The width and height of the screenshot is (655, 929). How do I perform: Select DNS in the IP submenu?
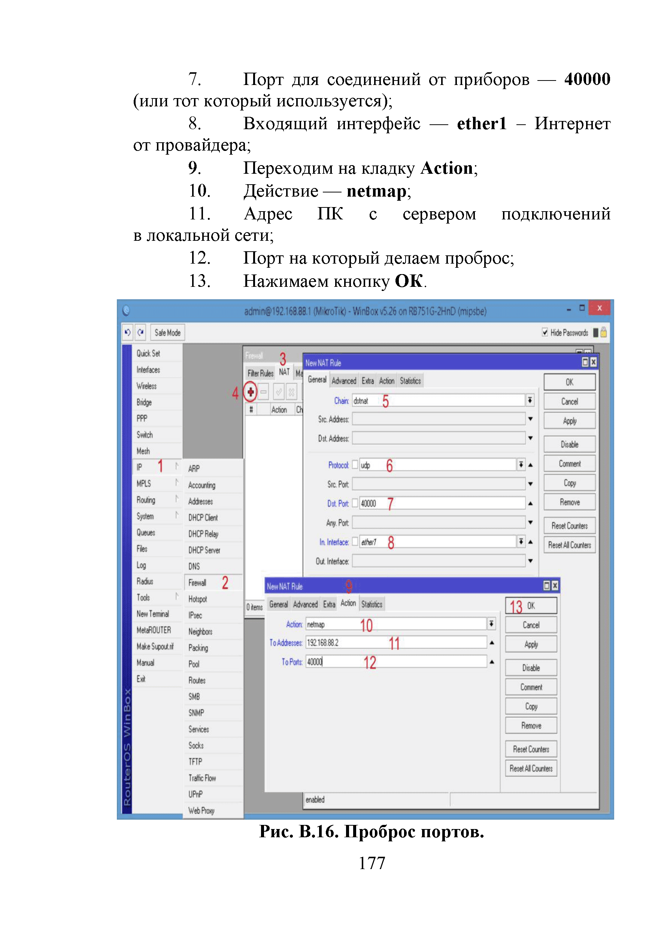[213, 567]
